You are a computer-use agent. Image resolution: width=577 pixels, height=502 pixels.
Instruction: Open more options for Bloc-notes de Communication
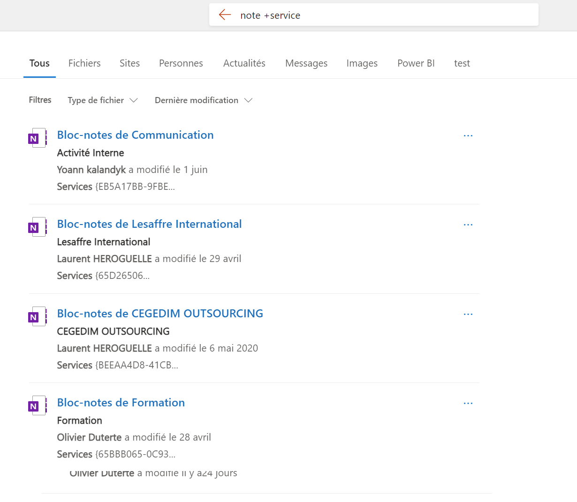pos(468,135)
